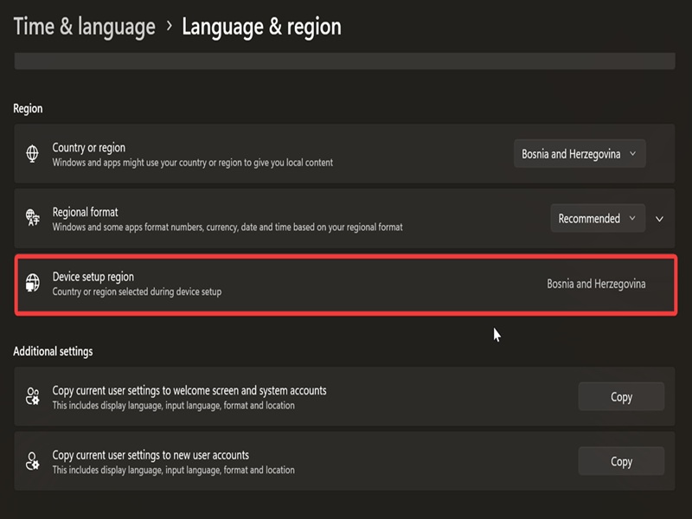Image resolution: width=692 pixels, height=519 pixels.
Task: Click the Device setup region label
Action: click(93, 277)
